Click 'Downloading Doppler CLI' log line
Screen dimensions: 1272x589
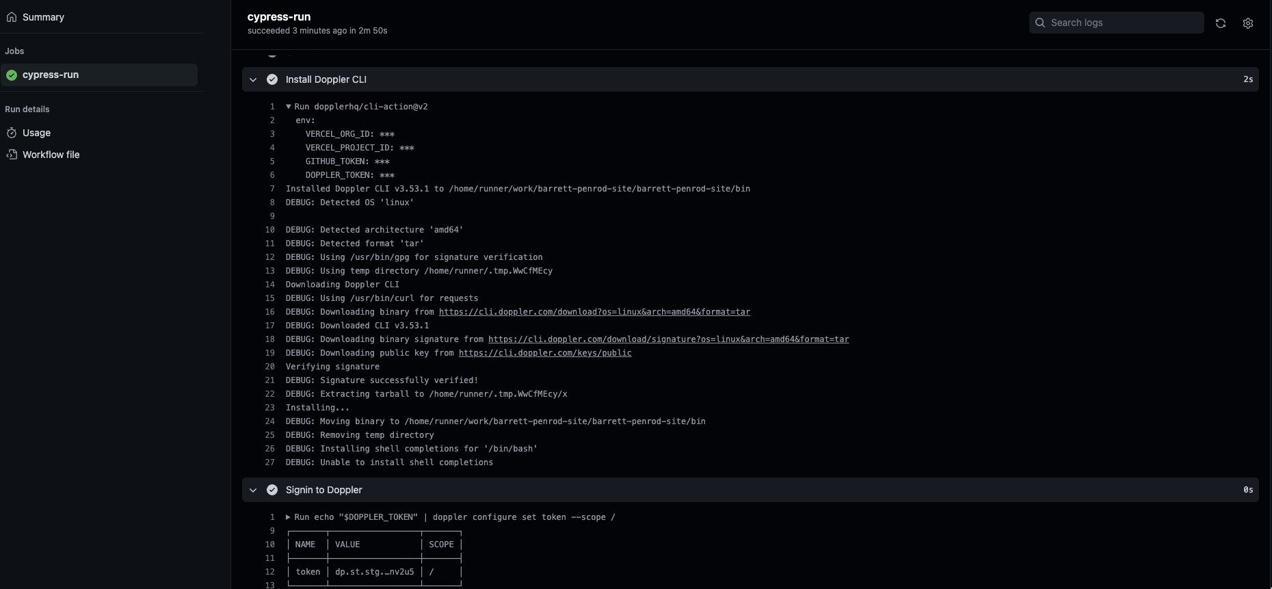pyautogui.click(x=343, y=285)
